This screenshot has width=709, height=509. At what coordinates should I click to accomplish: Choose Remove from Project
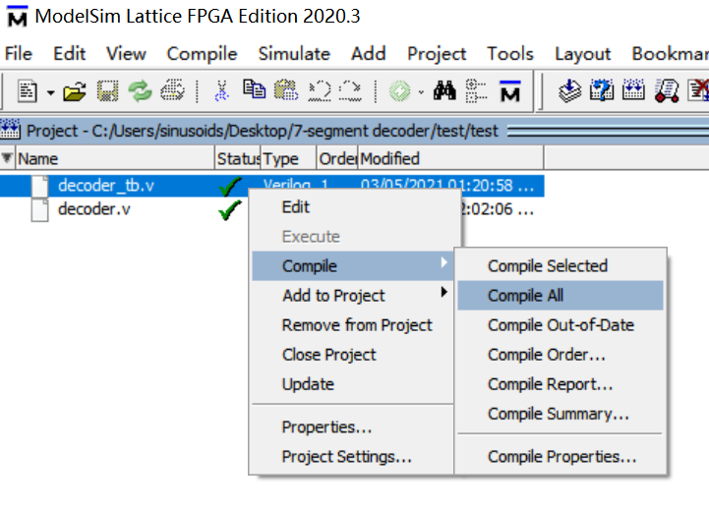(352, 325)
